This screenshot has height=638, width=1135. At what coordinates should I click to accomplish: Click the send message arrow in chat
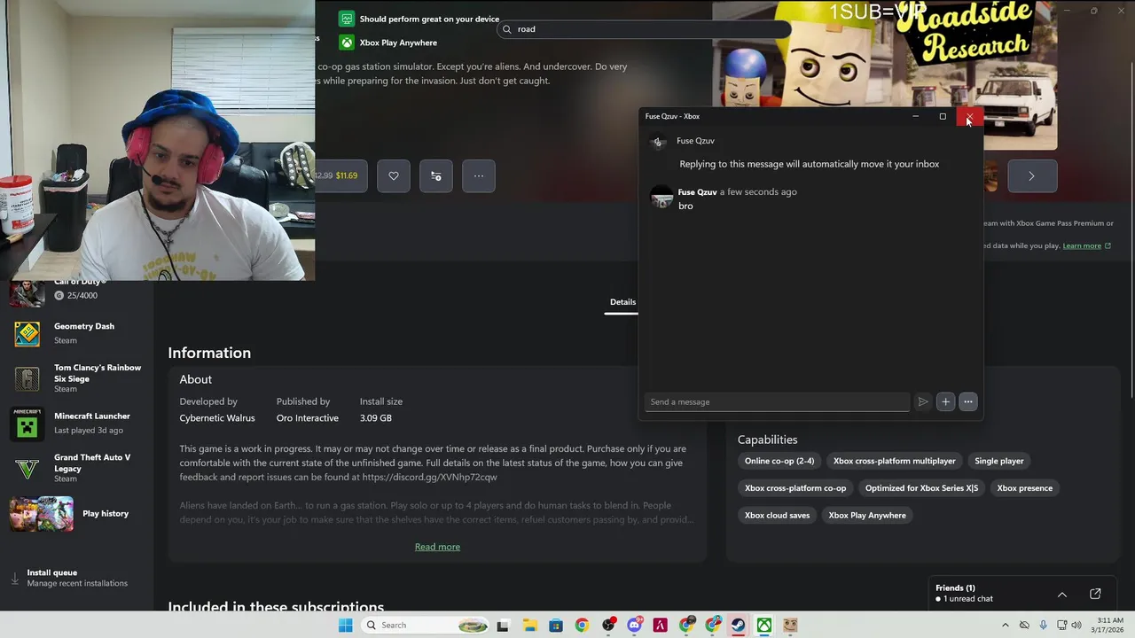[923, 402]
